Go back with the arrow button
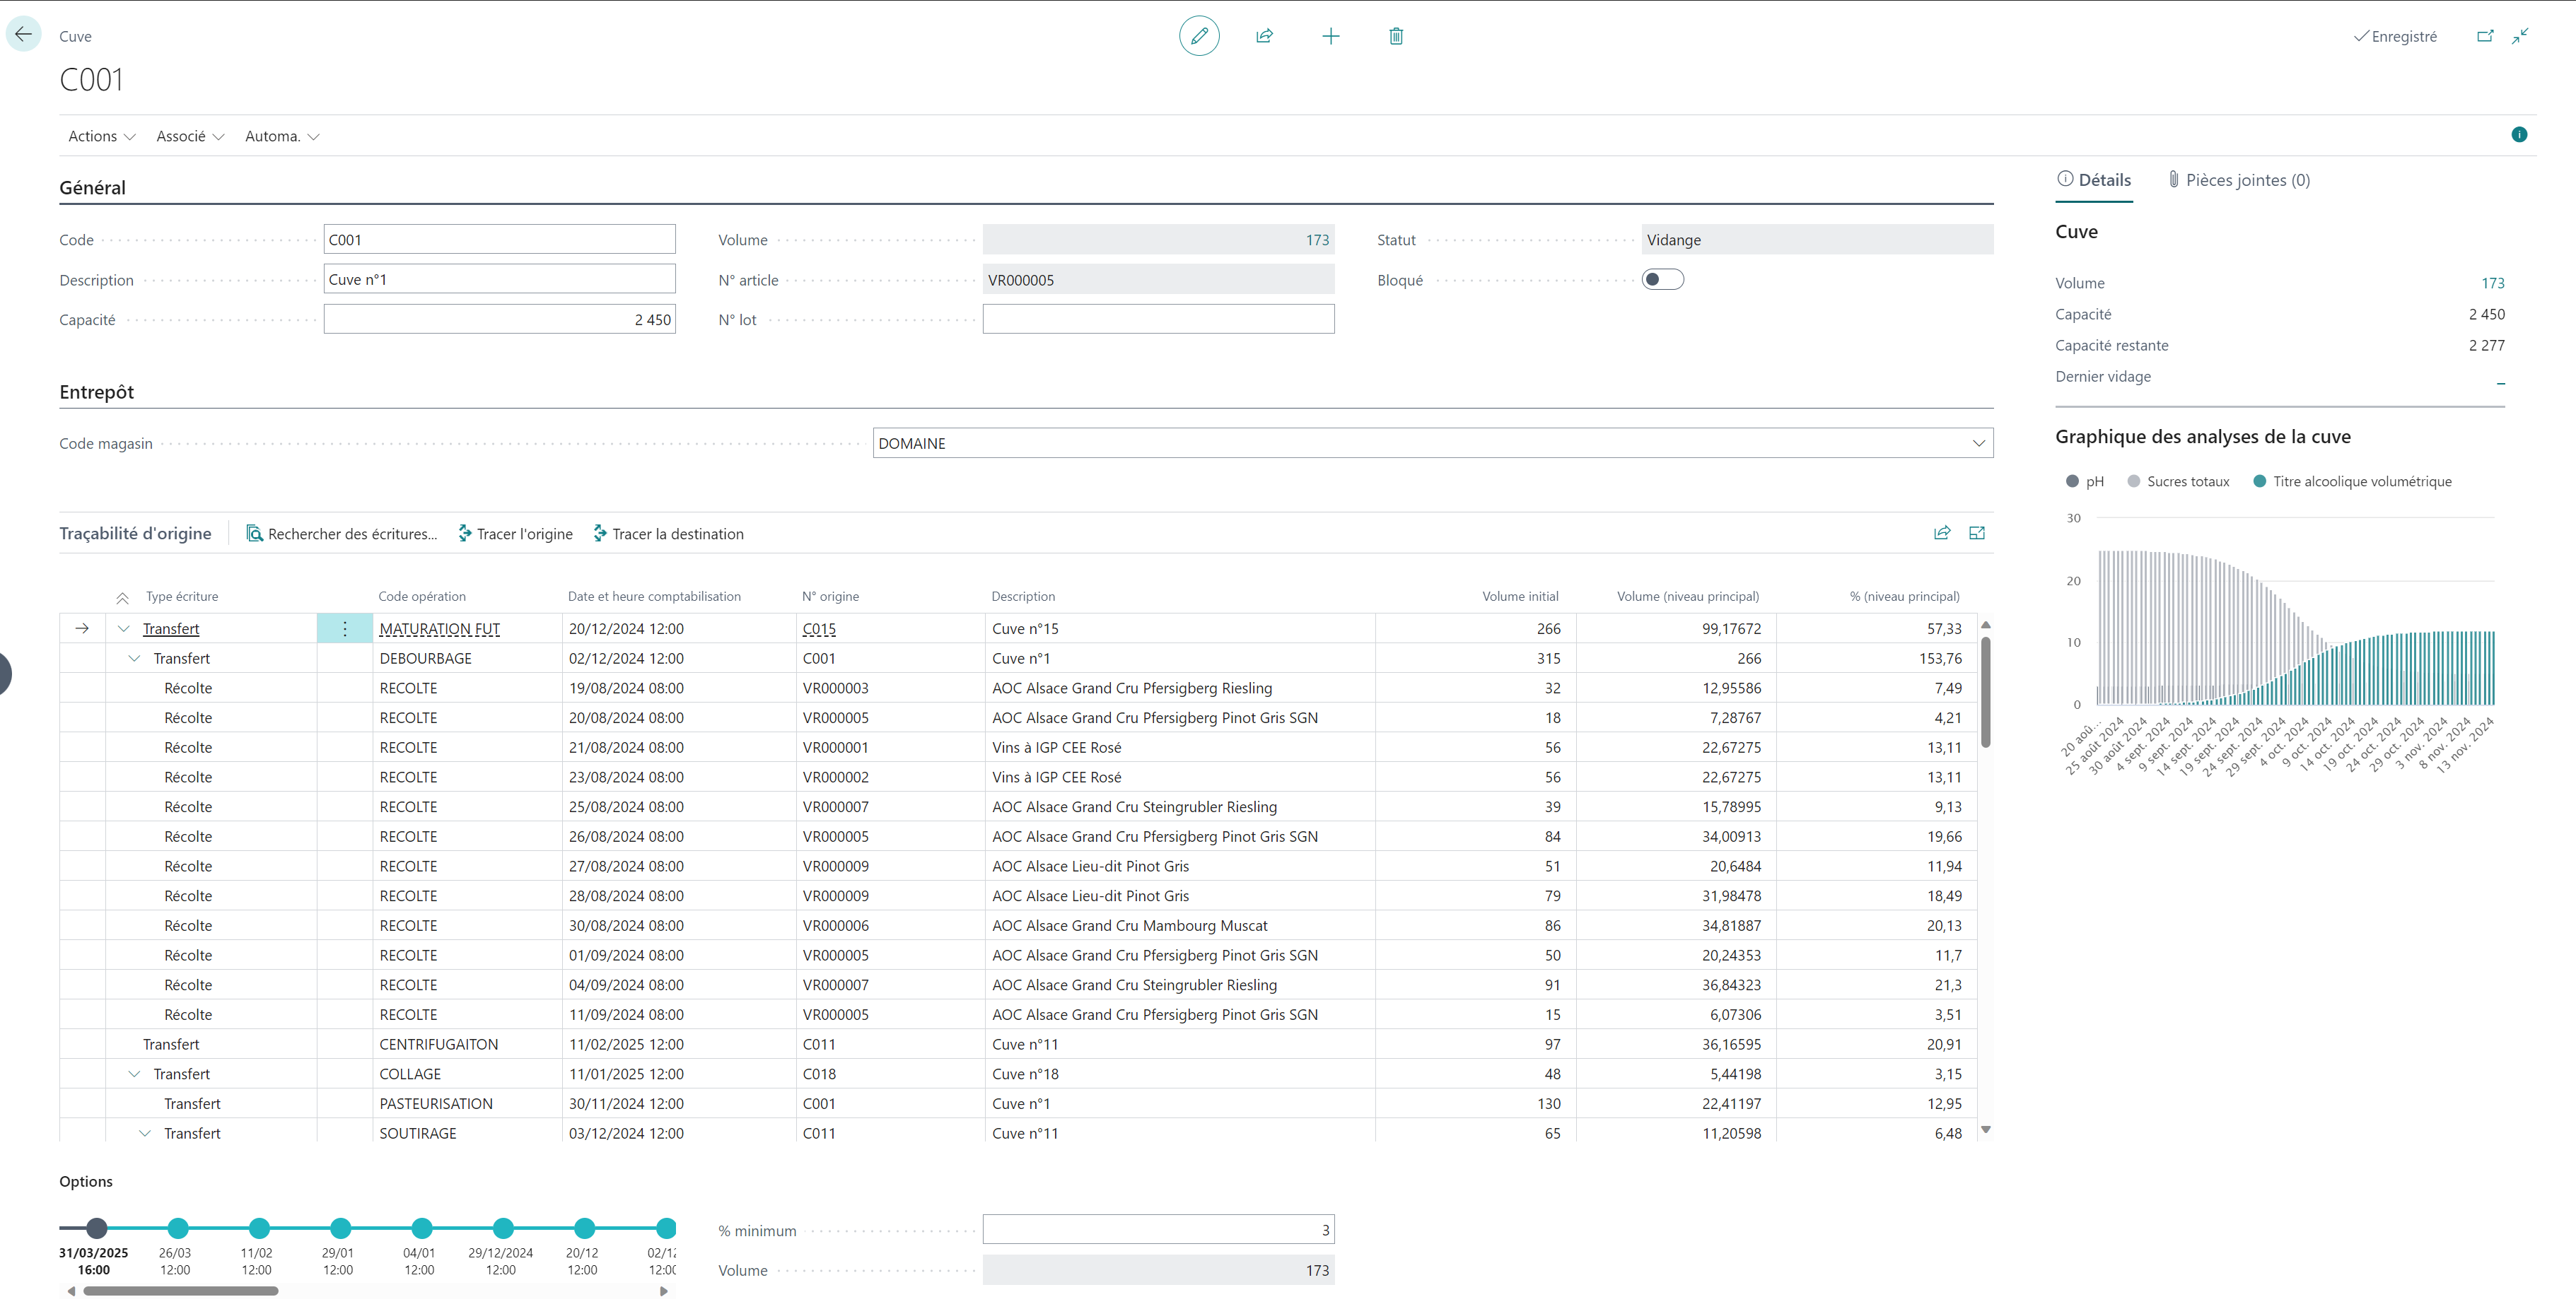Screen dimensions: 2576x1309 (x=23, y=35)
